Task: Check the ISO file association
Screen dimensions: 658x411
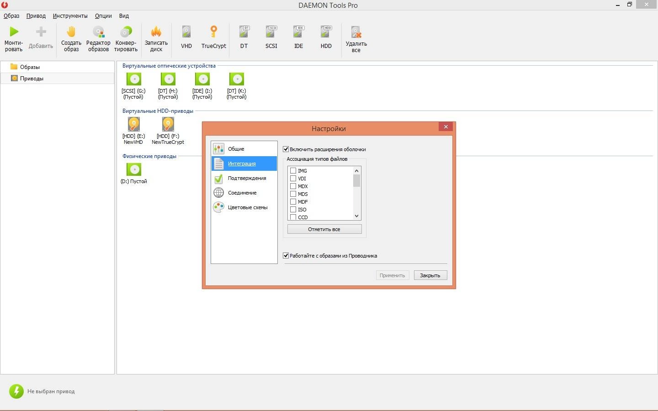Action: point(293,210)
